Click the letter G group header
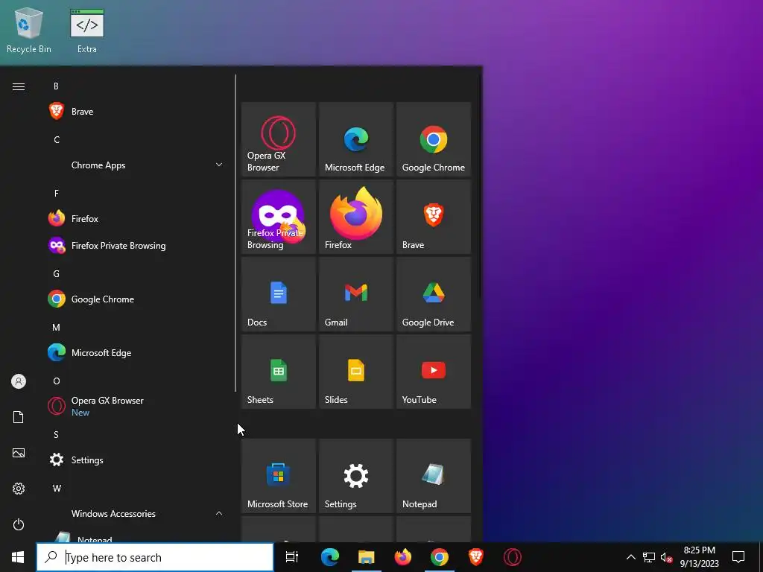 (x=56, y=274)
